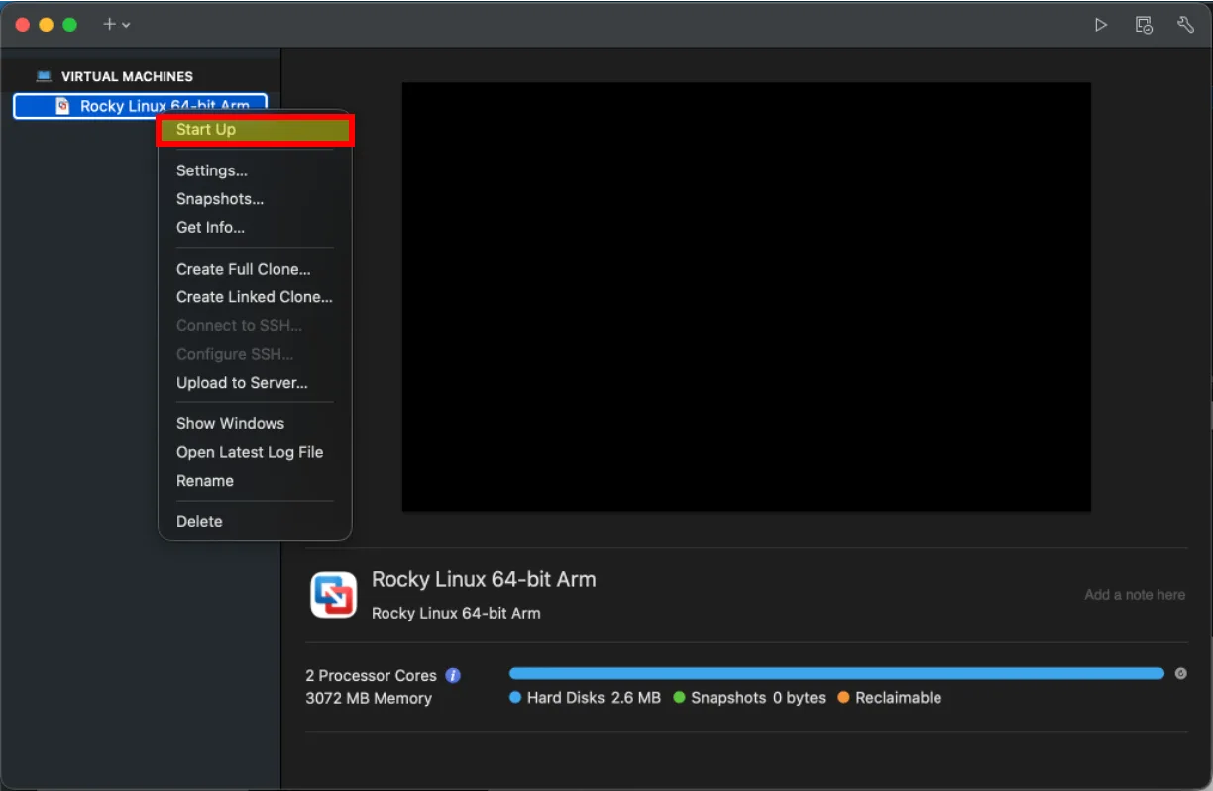This screenshot has height=791, width=1213.
Task: Click the Start Up play icon in toolbar
Action: point(1101,25)
